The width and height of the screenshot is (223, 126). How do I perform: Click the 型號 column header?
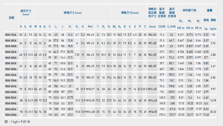tap(11, 18)
